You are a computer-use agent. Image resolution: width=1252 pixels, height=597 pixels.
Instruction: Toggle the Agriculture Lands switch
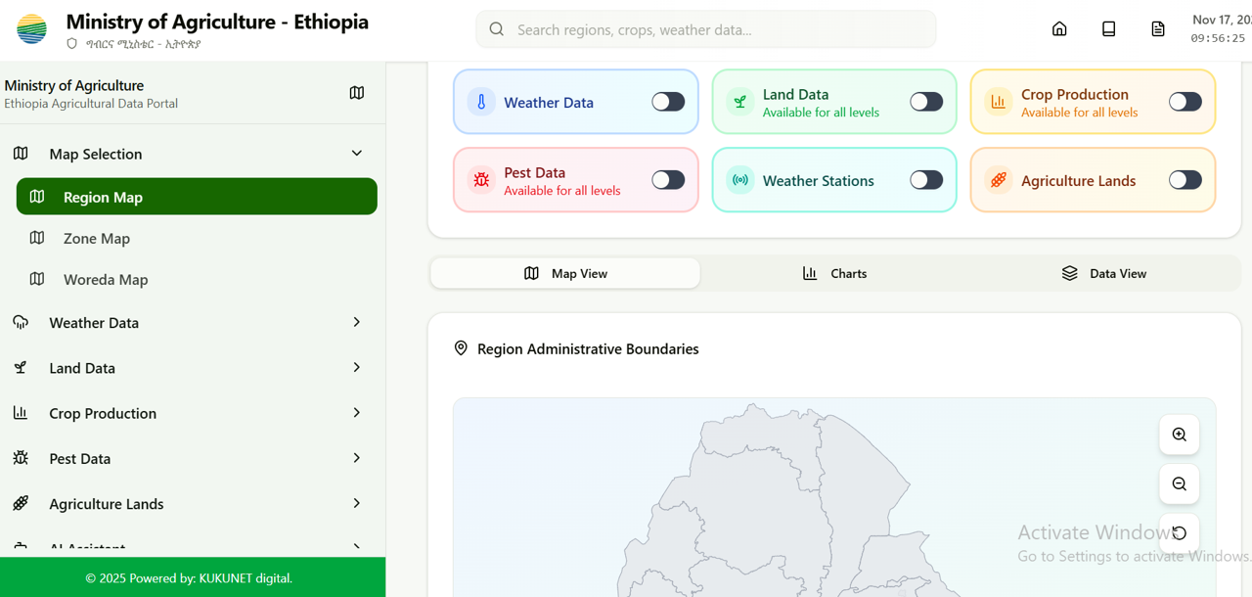click(1185, 180)
